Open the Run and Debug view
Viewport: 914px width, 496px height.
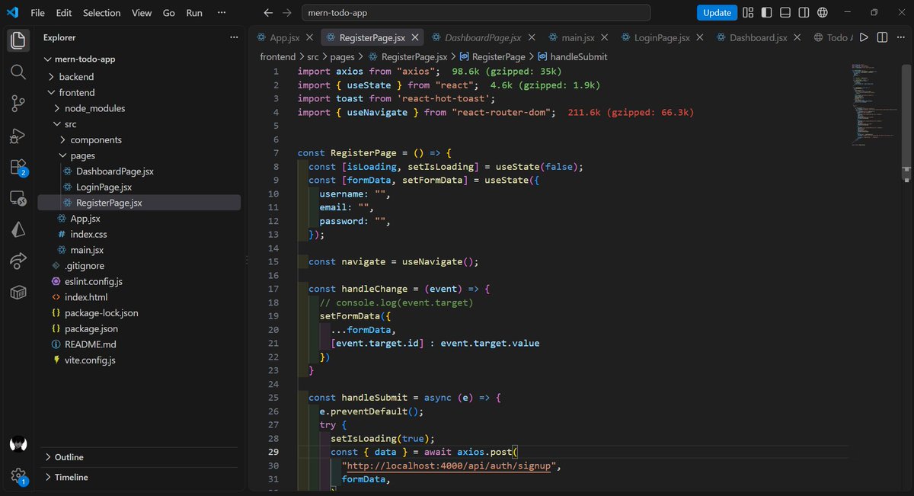pyautogui.click(x=18, y=136)
